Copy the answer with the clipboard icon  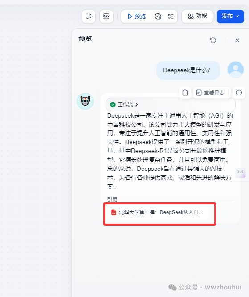(185, 92)
